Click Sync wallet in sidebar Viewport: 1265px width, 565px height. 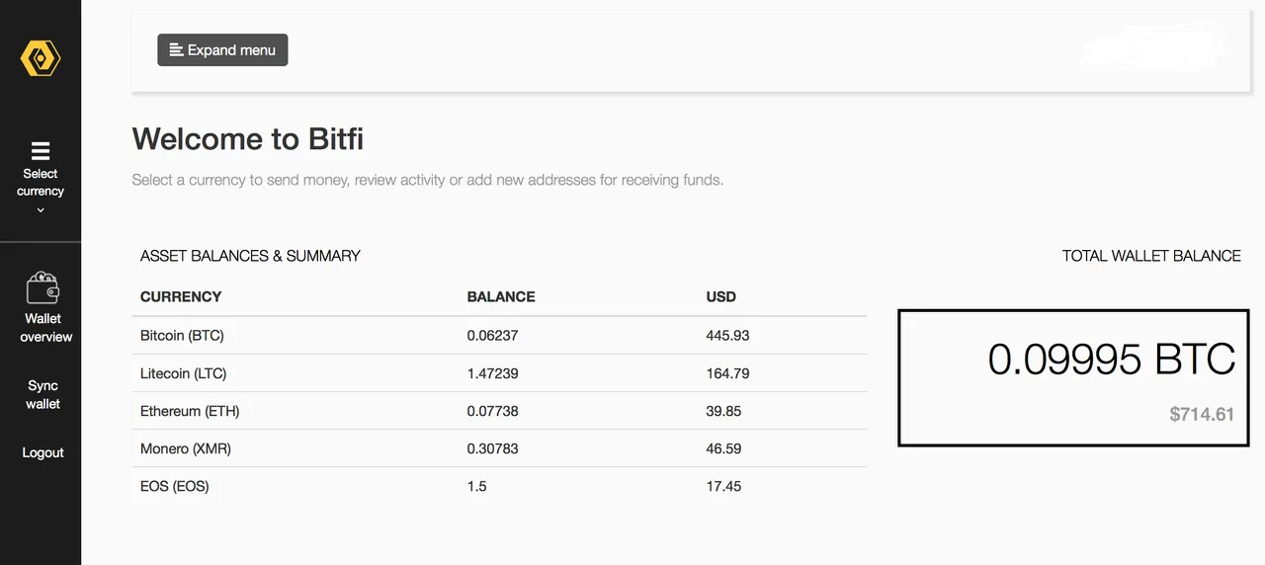click(x=42, y=395)
